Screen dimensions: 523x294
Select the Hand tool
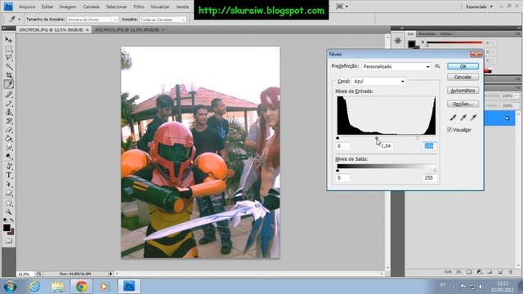pos(9,203)
